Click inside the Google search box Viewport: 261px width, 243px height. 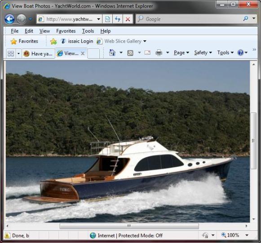point(191,19)
